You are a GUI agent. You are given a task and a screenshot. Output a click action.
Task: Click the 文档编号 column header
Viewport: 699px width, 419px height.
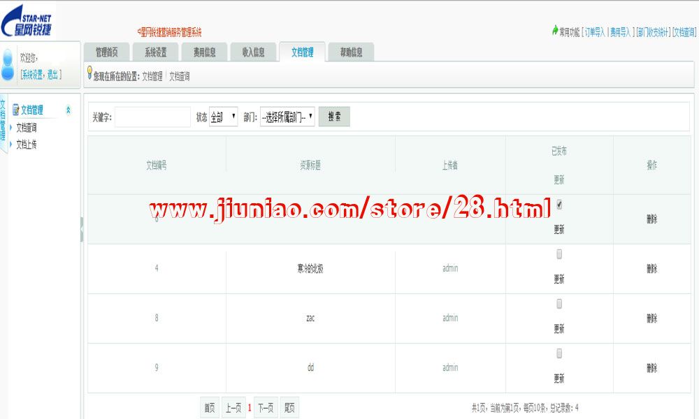pyautogui.click(x=157, y=166)
